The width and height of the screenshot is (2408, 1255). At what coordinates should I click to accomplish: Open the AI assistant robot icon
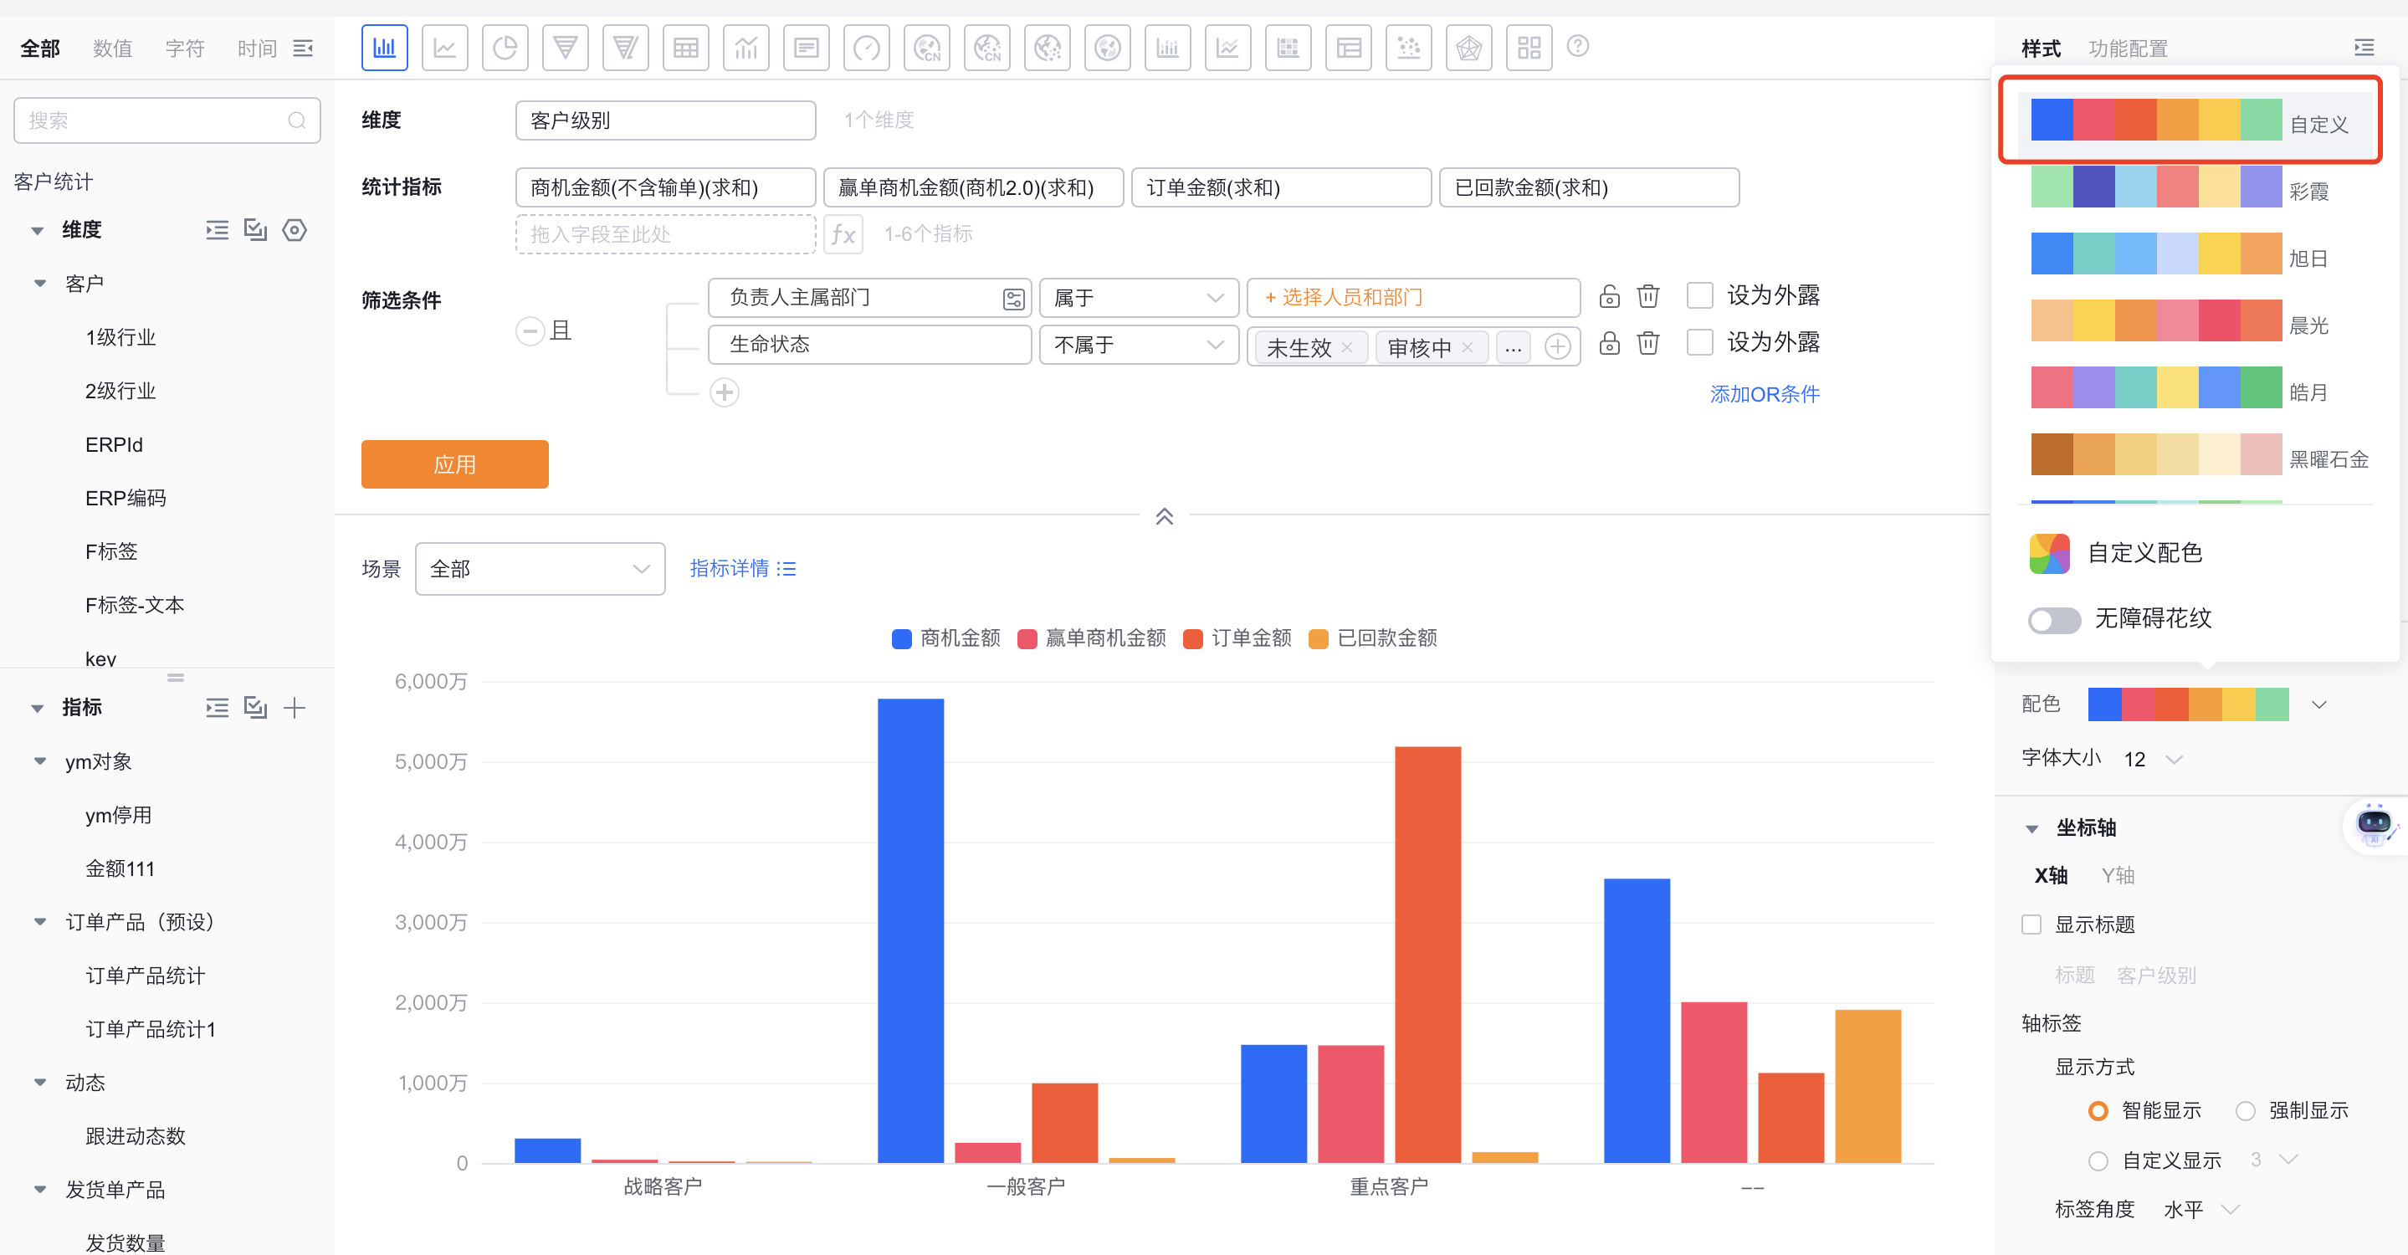click(2374, 825)
